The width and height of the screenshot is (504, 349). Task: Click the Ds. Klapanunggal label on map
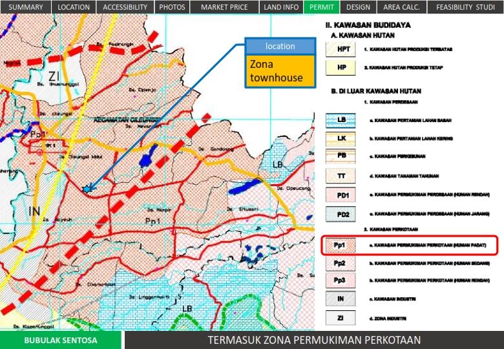tap(34, 327)
